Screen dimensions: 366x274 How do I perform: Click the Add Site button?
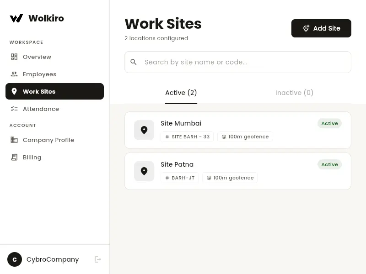[x=321, y=28]
